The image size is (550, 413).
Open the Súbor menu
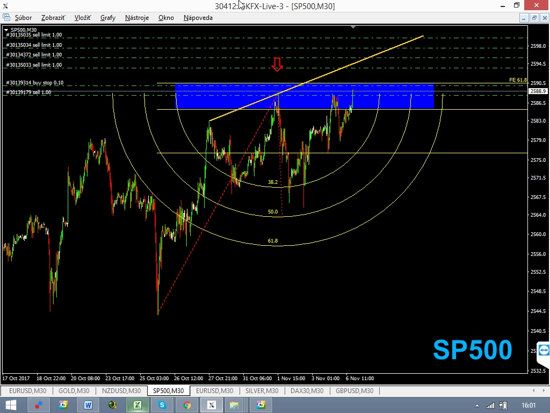(x=23, y=18)
